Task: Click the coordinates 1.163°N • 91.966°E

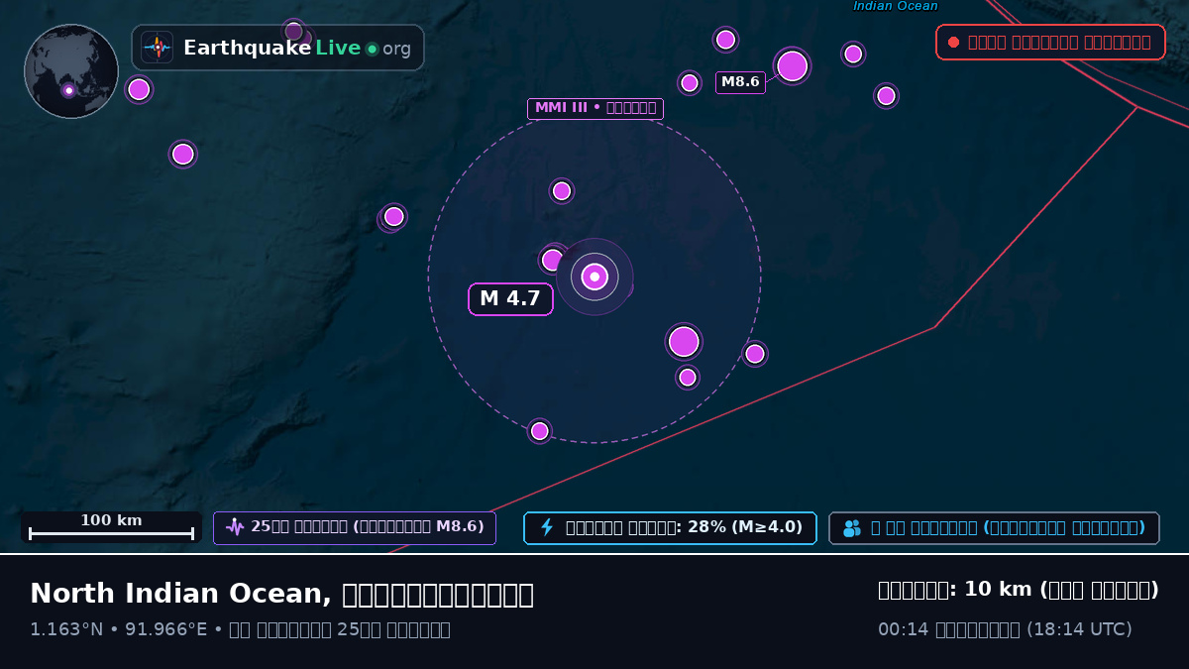Action: click(123, 629)
